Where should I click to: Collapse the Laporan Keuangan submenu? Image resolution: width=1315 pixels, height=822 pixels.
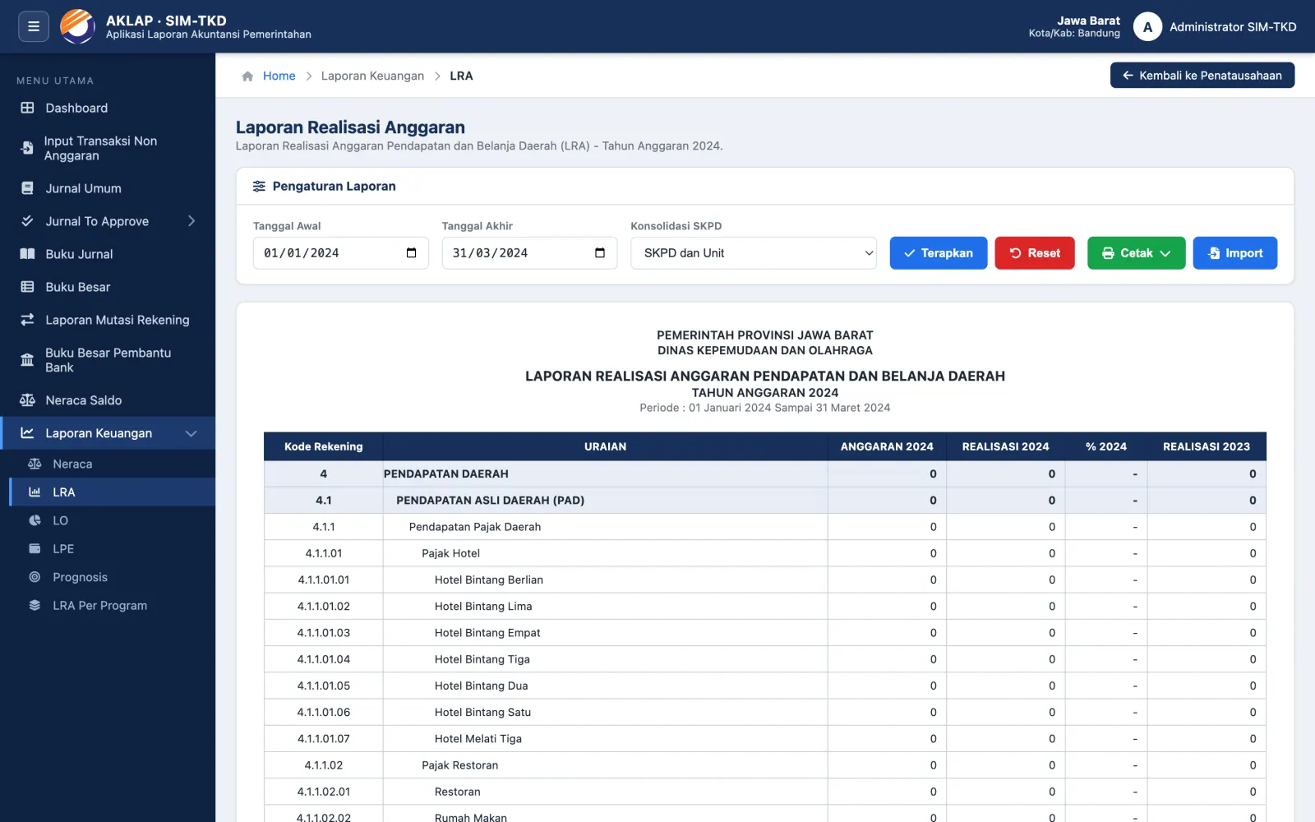pyautogui.click(x=191, y=433)
